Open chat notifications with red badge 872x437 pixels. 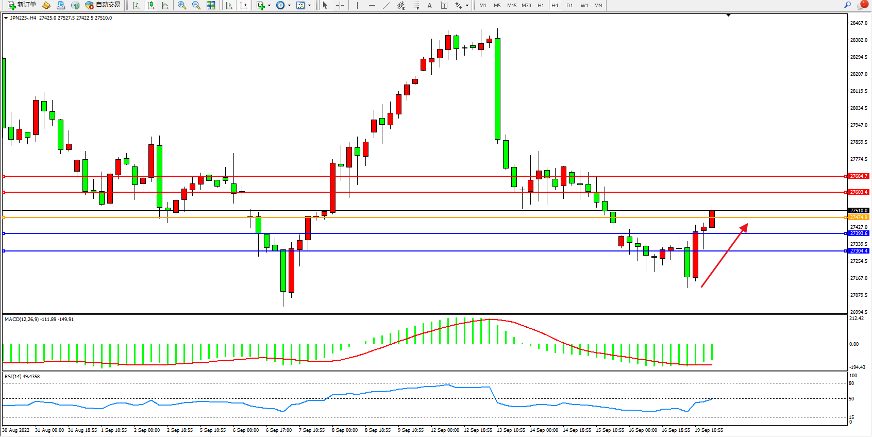(x=862, y=5)
